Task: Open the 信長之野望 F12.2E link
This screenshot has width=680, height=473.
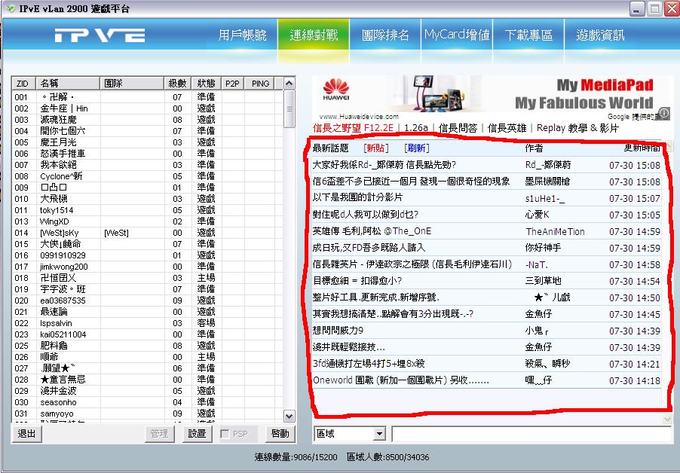Action: coord(353,128)
